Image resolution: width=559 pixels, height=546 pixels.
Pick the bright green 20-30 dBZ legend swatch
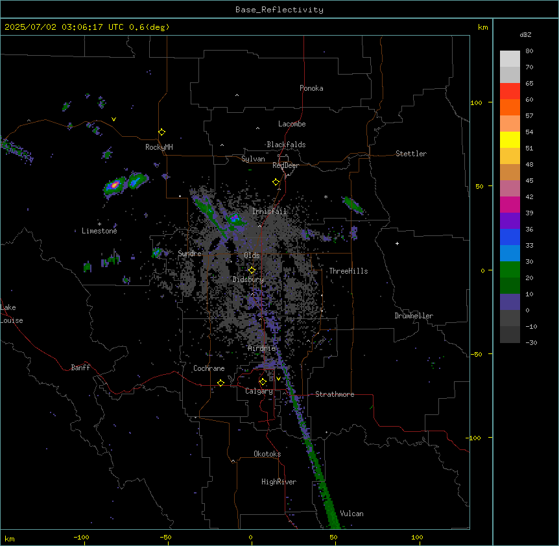(x=510, y=270)
